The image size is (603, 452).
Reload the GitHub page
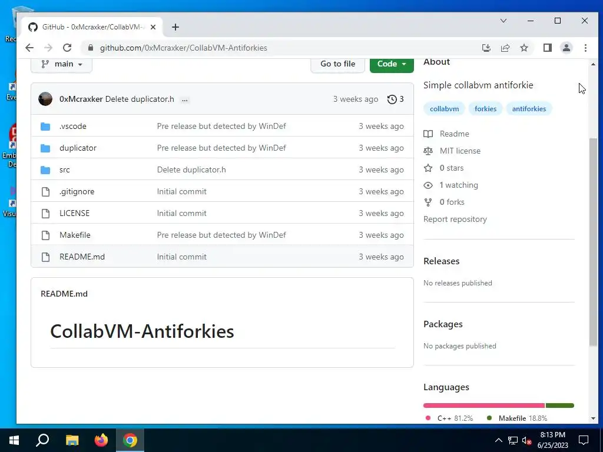click(x=67, y=48)
